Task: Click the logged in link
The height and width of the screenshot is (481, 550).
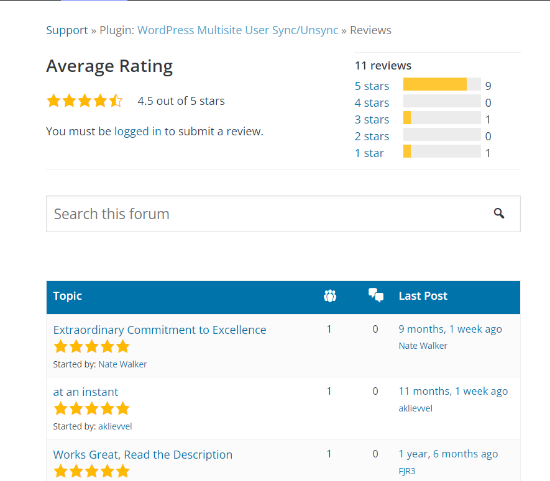Action: coord(138,132)
